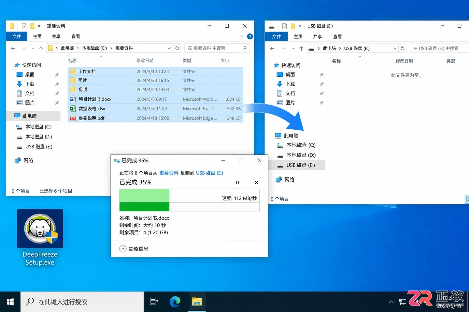This screenshot has height=312, width=469.
Task: Open the 文件 tab in 重要资料 window
Action: [x=17, y=36]
